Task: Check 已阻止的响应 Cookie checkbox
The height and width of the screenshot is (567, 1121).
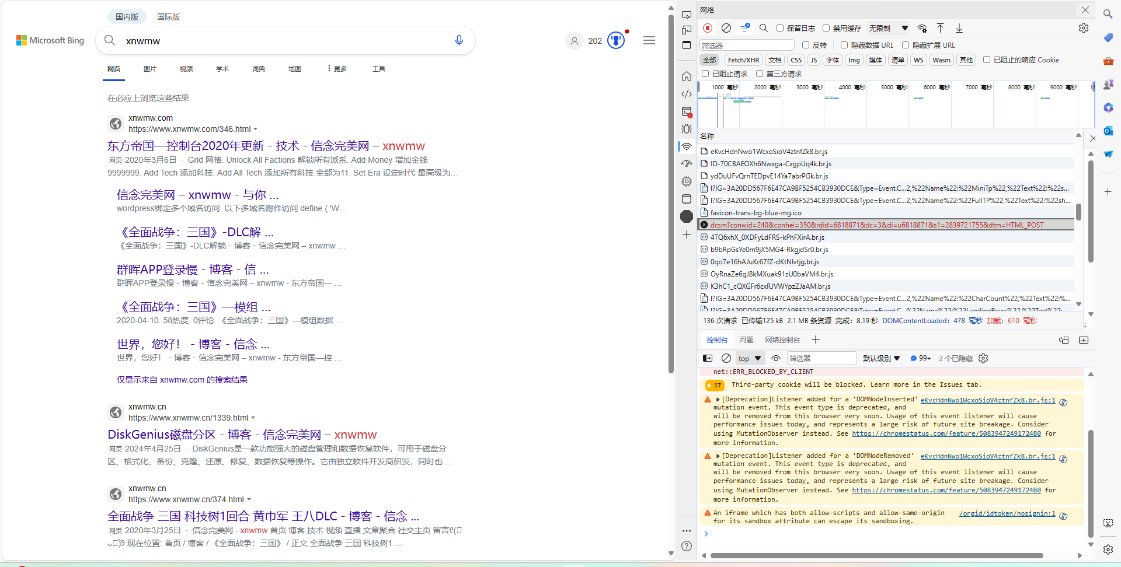Action: 987,60
